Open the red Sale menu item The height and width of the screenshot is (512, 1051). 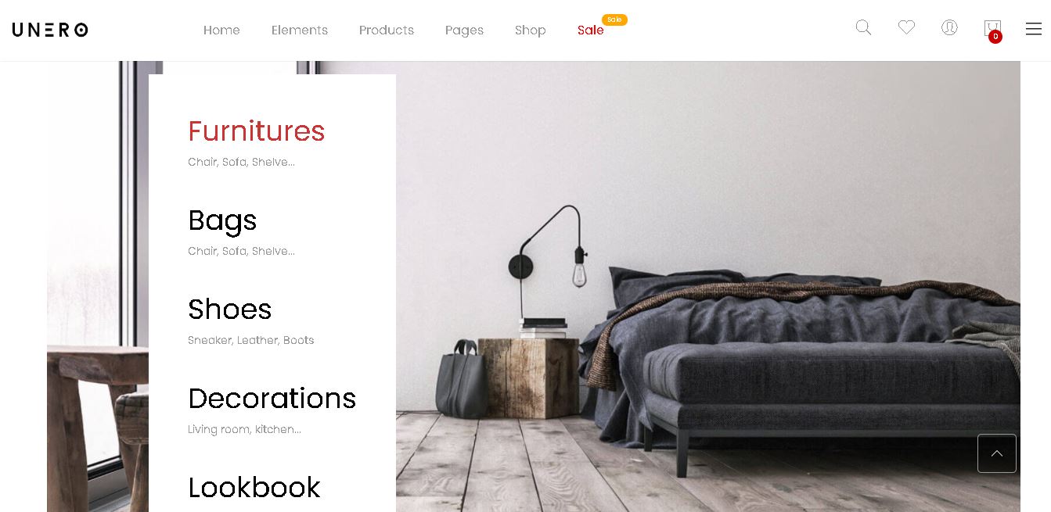coord(591,30)
